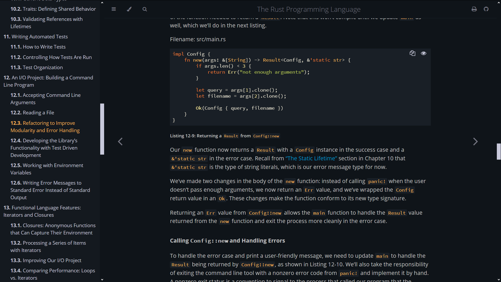Open the search bar
Viewport: 501px width, 282px height.
pos(145,9)
